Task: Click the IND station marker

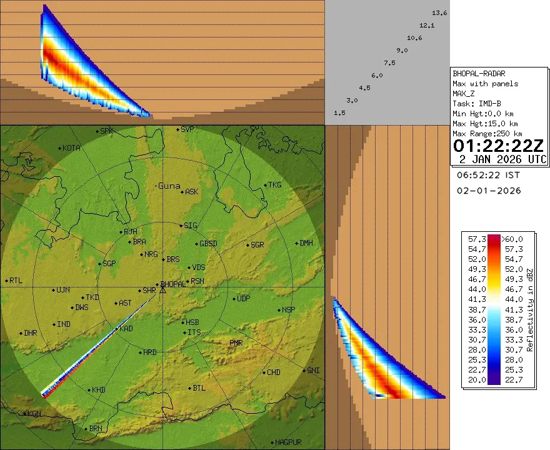Action: [x=54, y=324]
